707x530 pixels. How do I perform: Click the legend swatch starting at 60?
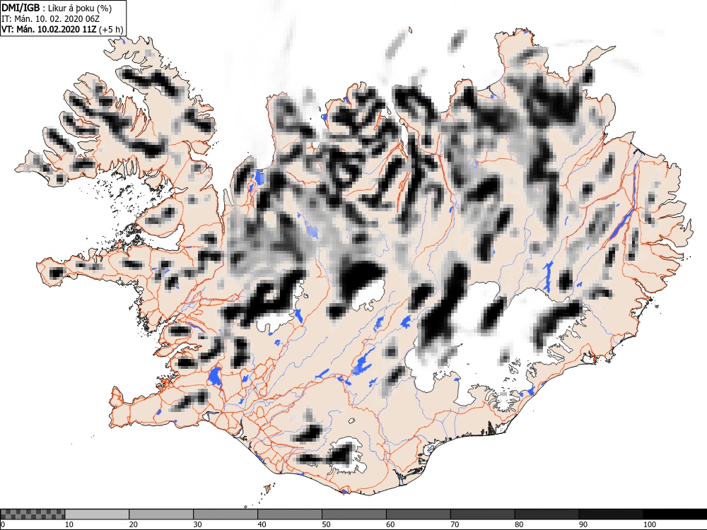[419, 514]
